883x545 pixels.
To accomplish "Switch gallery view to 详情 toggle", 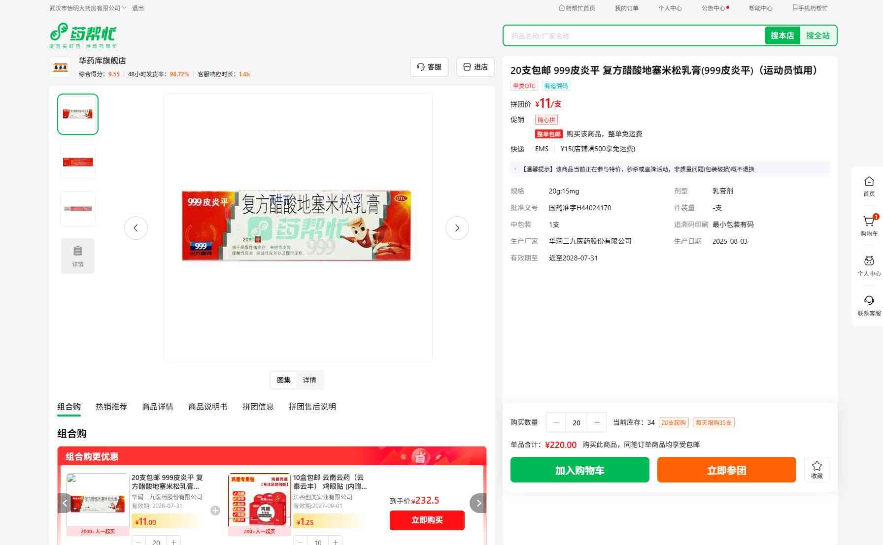I will [309, 380].
